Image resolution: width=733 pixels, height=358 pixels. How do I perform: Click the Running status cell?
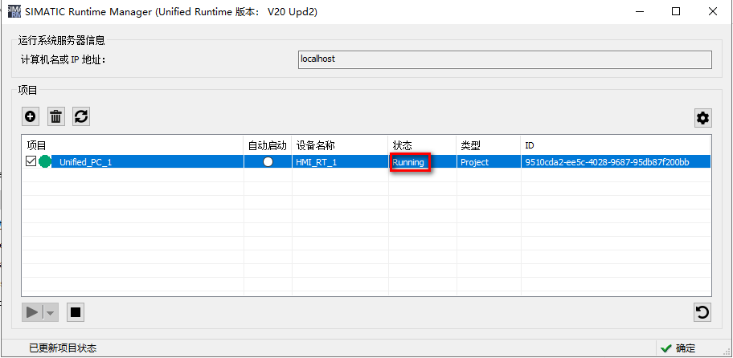tap(409, 162)
